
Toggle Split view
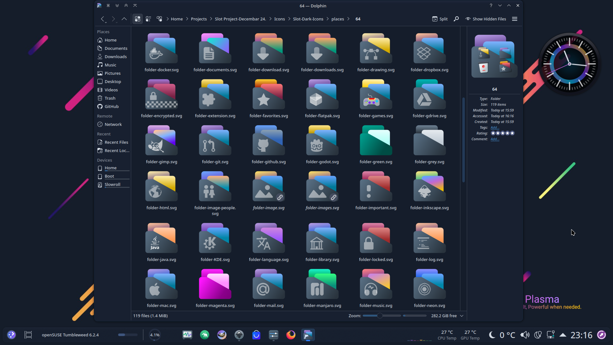pyautogui.click(x=440, y=19)
